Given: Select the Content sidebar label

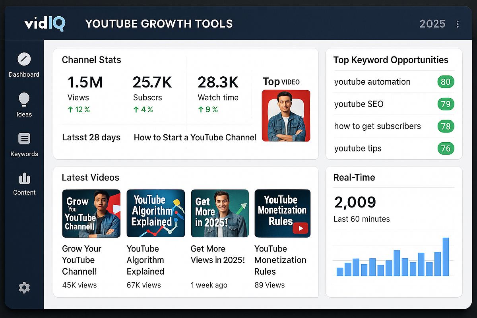Looking at the screenshot, I should [24, 192].
